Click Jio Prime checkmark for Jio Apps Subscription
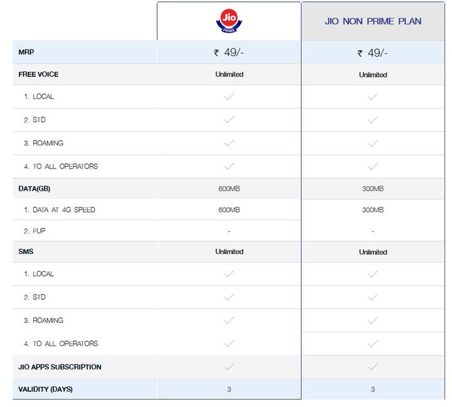 [229, 367]
